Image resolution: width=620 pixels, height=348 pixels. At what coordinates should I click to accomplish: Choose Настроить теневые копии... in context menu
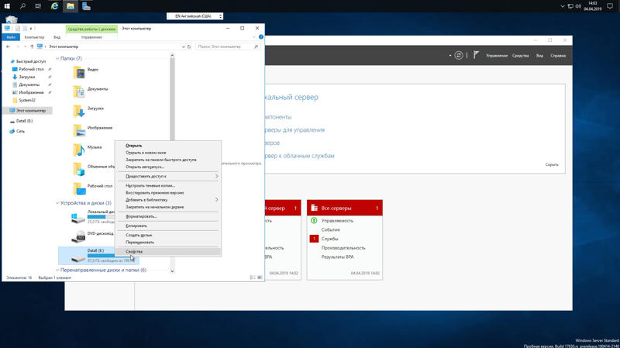point(167,185)
